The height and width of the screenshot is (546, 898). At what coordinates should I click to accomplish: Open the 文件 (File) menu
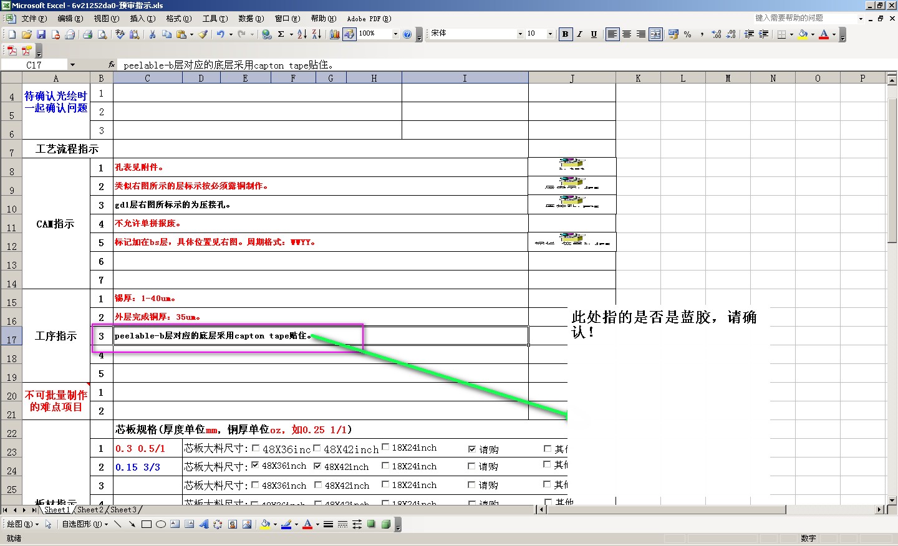[x=34, y=19]
